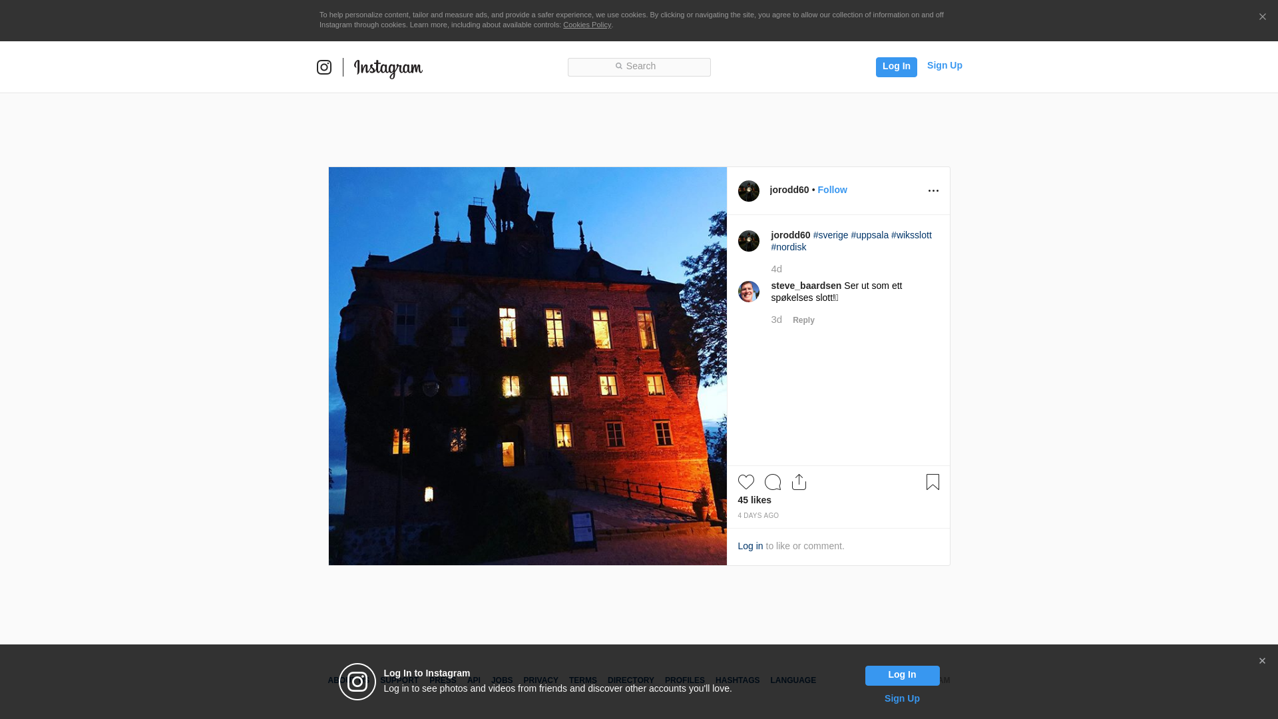The image size is (1278, 719).
Task: Click the Instagram camera glyph in the header
Action: 324,67
